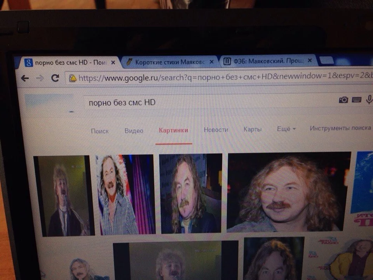The height and width of the screenshot is (280, 373).
Task: Open large close-up image of smiling man
Action: coord(289,192)
